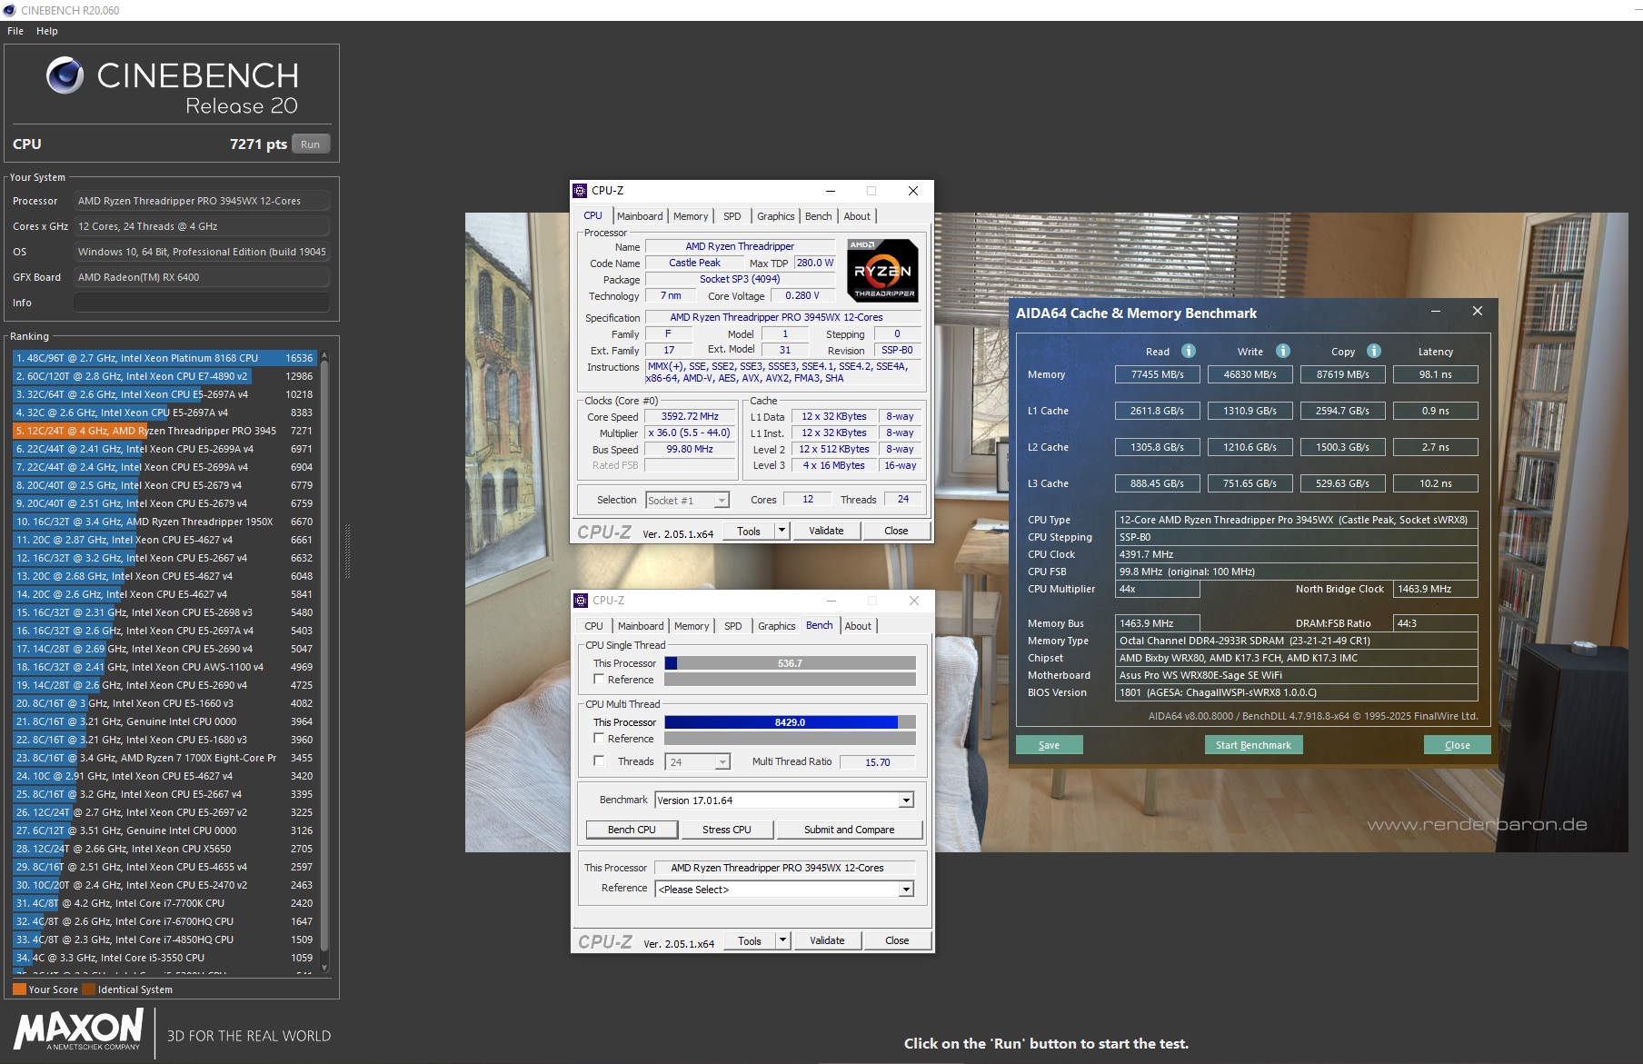Click the Ryzen Threadripper logo in CPU-Z
The height and width of the screenshot is (1064, 1643).
pos(882,270)
